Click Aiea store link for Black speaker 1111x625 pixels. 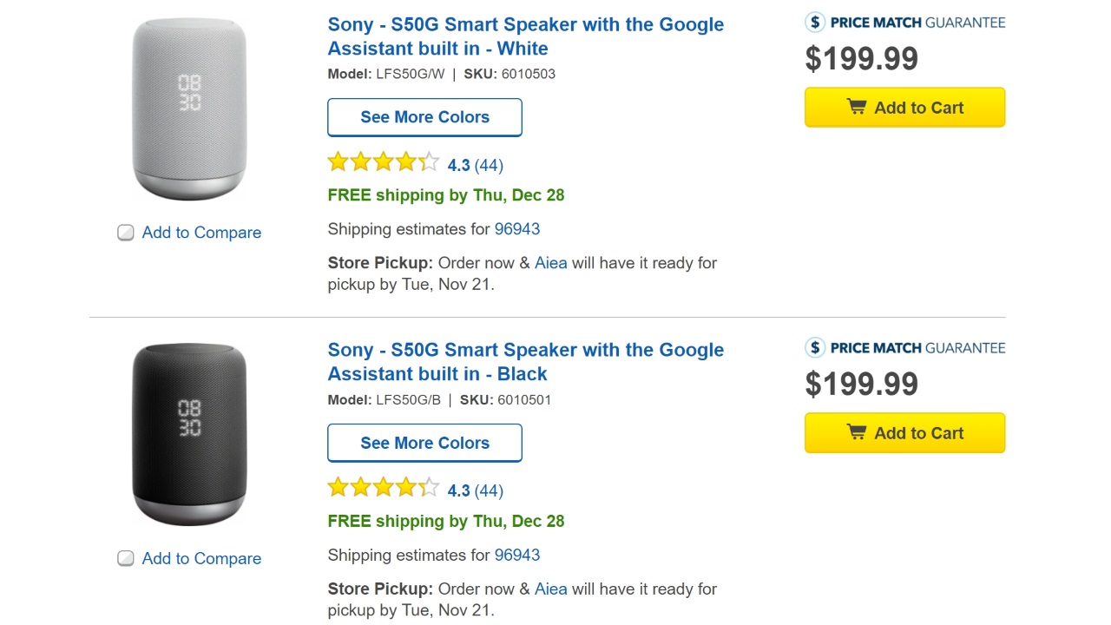pos(550,589)
